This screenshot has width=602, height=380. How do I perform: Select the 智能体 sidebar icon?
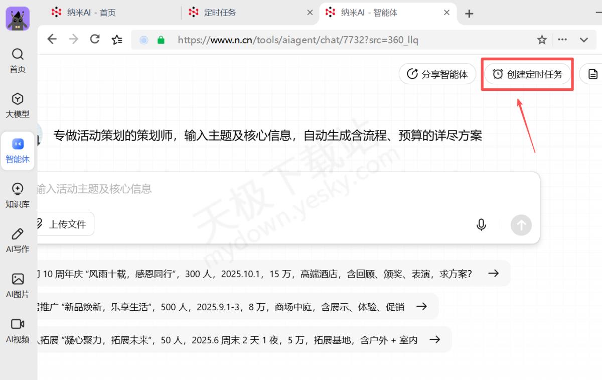click(x=18, y=151)
